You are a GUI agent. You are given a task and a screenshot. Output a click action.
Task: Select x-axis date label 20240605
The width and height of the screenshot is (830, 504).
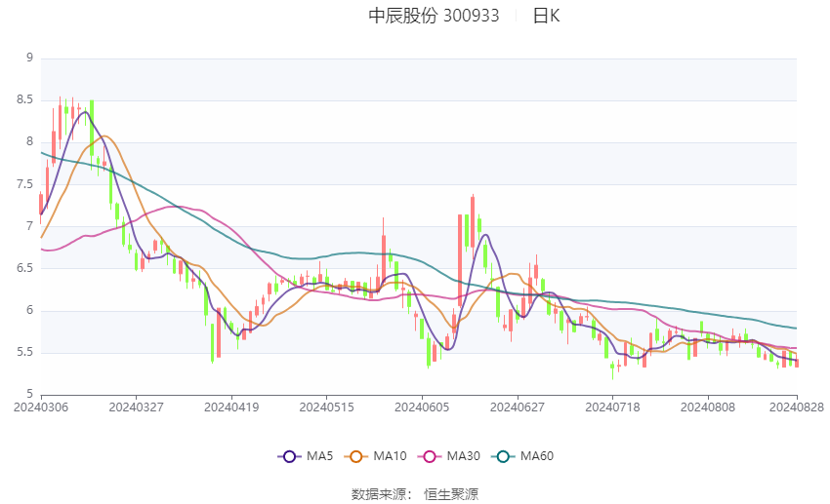[x=422, y=407]
